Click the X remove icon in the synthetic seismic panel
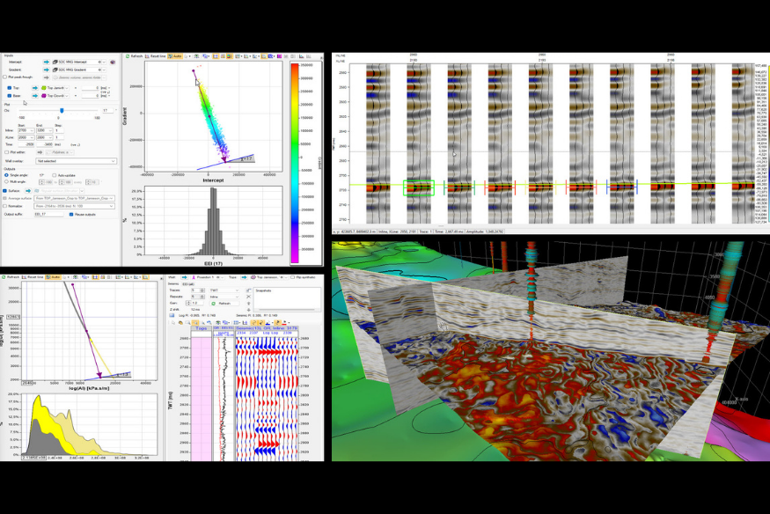 point(247,297)
